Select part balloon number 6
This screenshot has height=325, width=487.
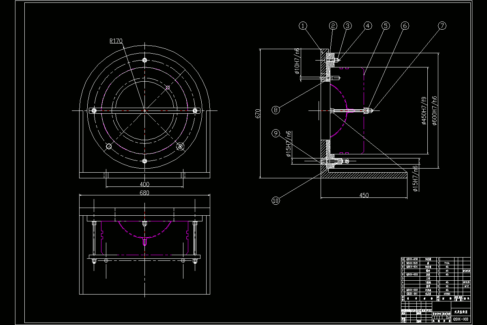point(405,26)
